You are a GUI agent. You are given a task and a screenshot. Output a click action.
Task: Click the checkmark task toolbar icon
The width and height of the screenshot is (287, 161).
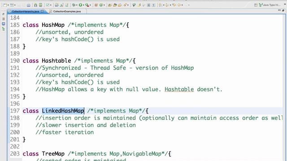point(48,5)
